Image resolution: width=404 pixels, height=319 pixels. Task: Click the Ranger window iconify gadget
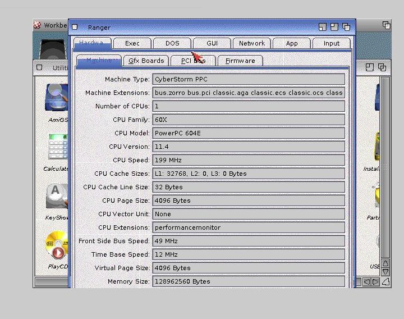322,27
